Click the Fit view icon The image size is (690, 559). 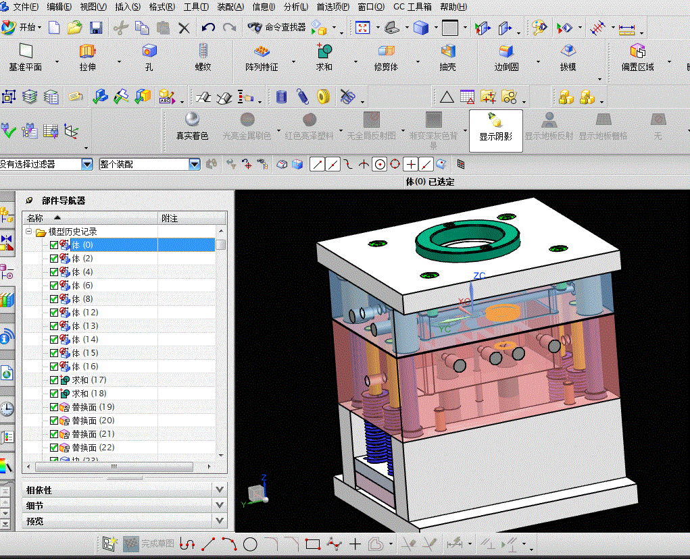click(x=362, y=28)
